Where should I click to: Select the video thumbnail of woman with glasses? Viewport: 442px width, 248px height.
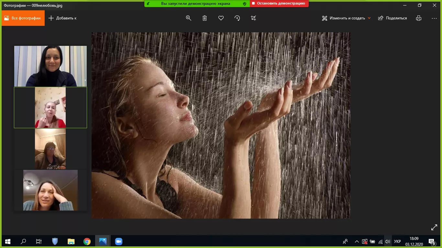tap(50, 149)
